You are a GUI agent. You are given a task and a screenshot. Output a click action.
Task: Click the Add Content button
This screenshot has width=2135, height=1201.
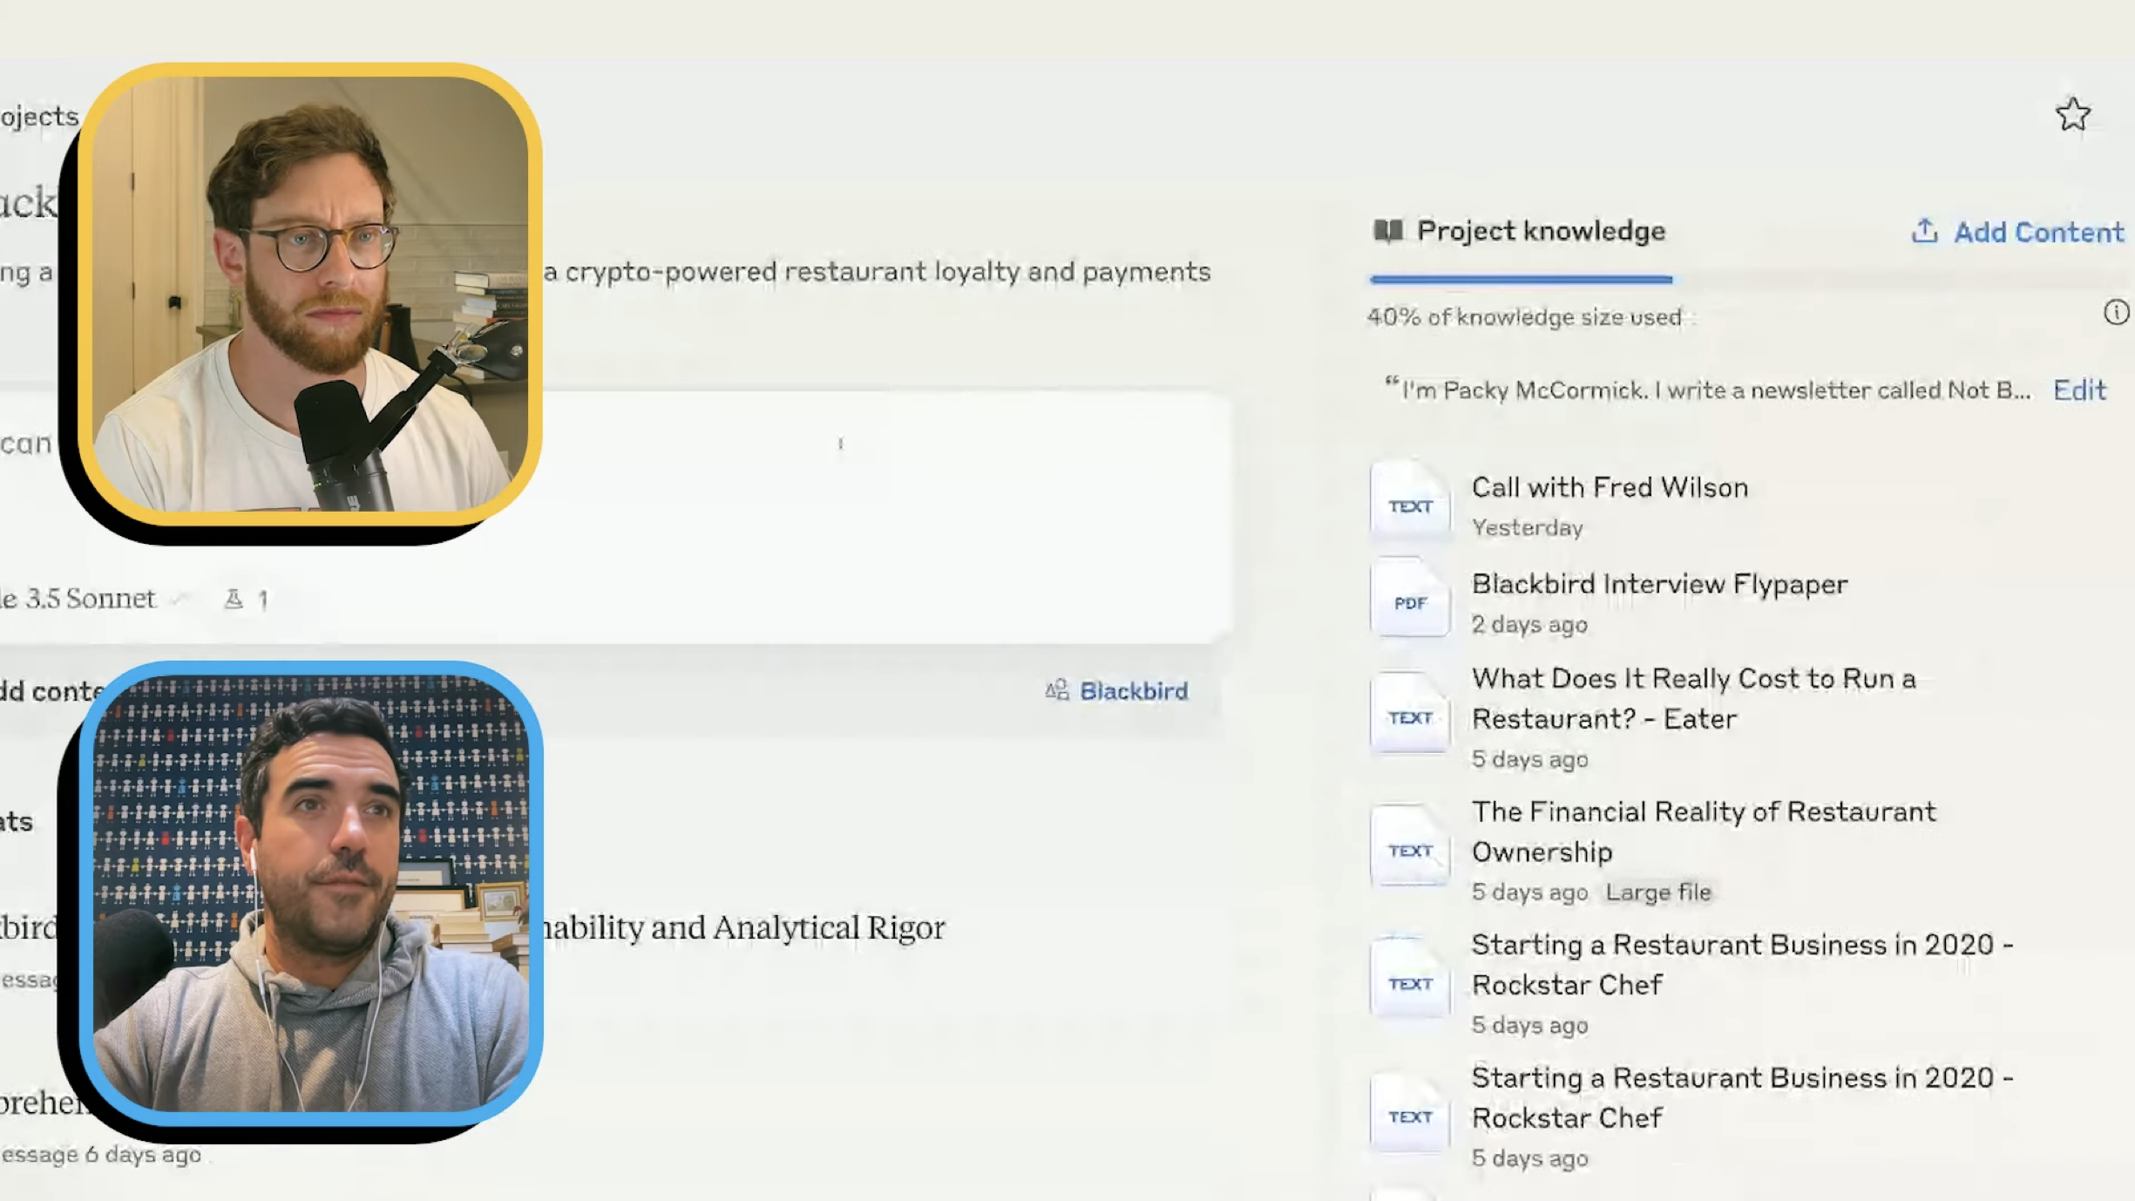click(x=2037, y=232)
